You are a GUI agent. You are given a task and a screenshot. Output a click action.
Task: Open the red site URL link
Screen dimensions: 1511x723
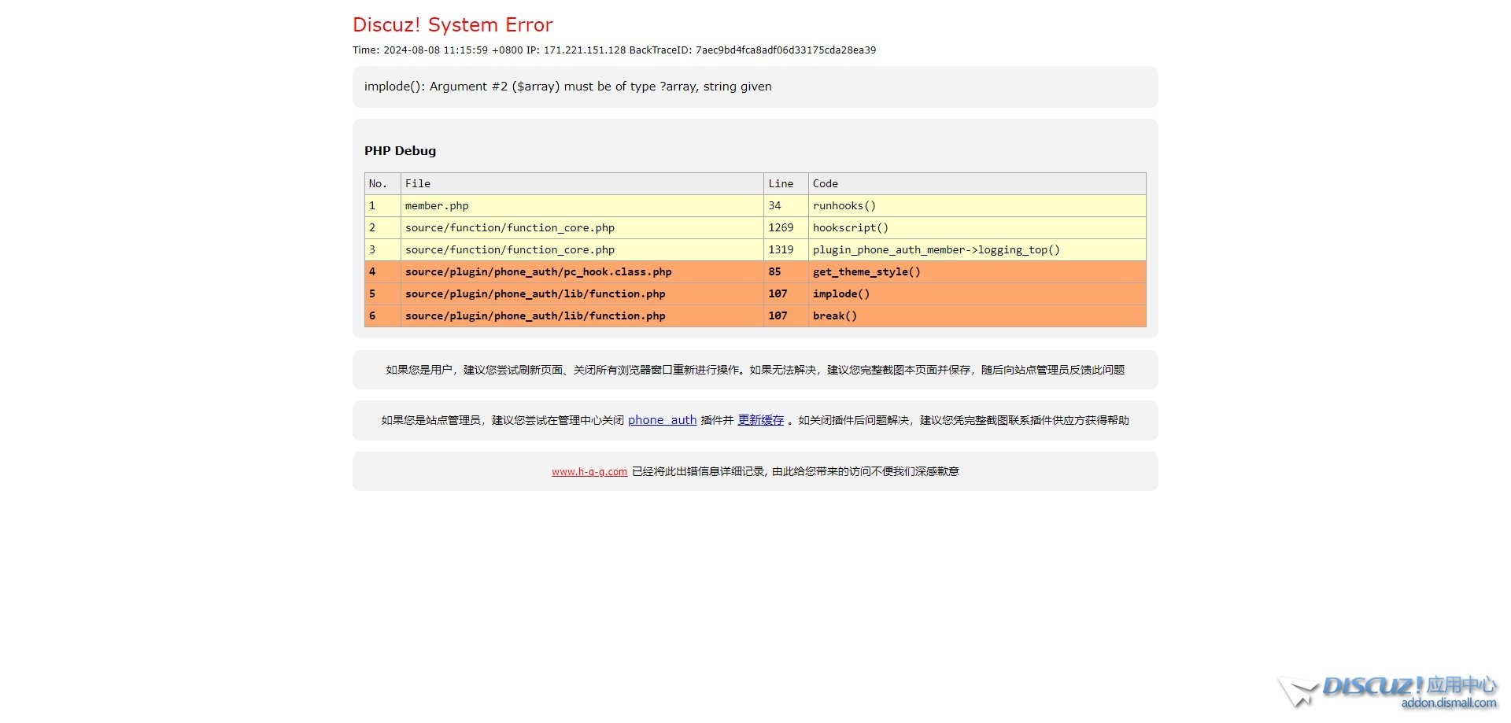(589, 472)
